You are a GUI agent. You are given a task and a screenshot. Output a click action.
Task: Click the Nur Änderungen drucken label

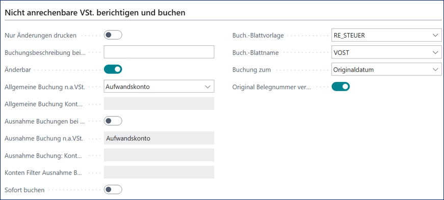click(41, 35)
